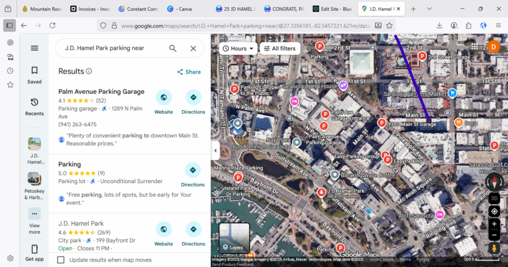Share the search results
508x267 pixels.
click(x=189, y=72)
